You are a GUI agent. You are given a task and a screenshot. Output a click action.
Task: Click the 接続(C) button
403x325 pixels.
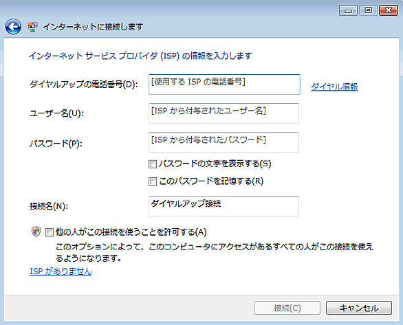tap(287, 308)
